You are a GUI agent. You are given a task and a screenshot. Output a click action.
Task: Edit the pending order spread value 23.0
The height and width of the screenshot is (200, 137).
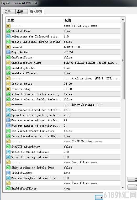tap(92, 115)
